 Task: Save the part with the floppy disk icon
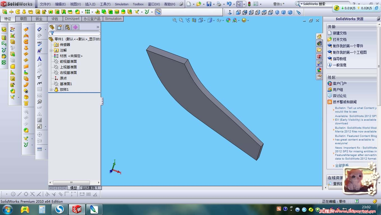tap(209, 4)
